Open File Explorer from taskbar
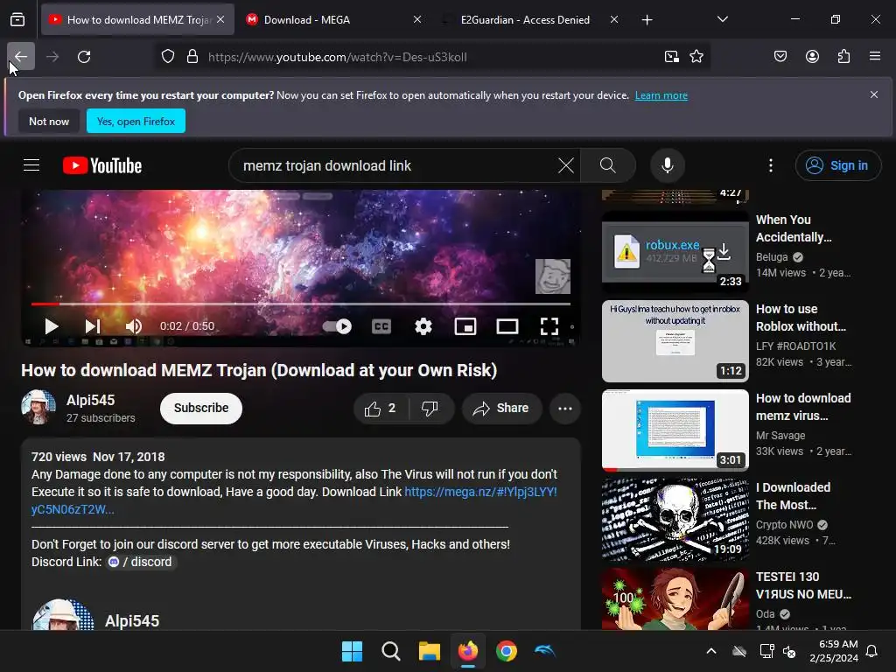The width and height of the screenshot is (896, 672). (x=429, y=651)
